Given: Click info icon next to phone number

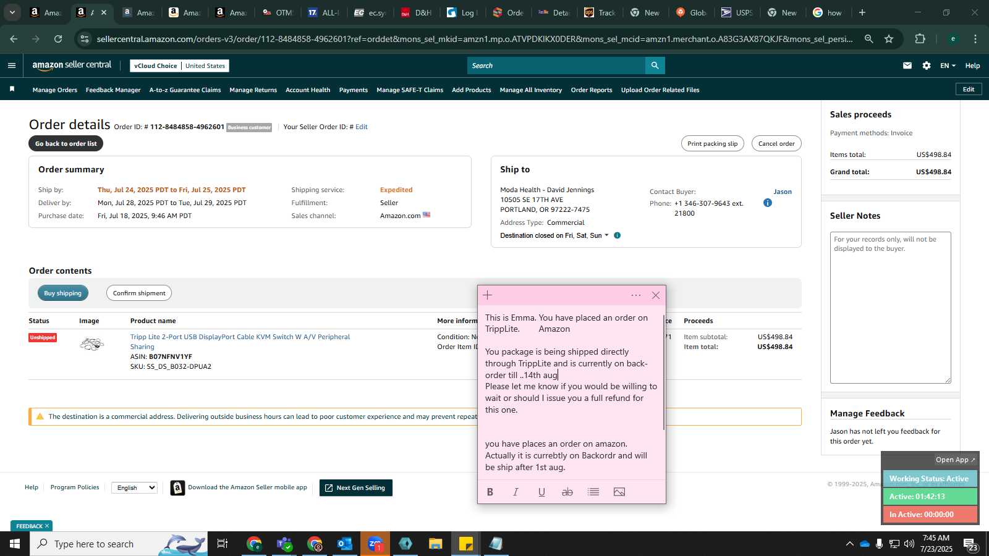Looking at the screenshot, I should tap(767, 203).
